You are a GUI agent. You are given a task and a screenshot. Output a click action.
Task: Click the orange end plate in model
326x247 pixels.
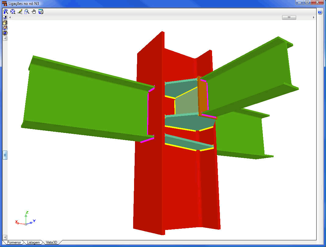203,98
